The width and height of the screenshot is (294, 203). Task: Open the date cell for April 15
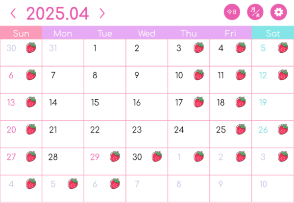point(105,107)
